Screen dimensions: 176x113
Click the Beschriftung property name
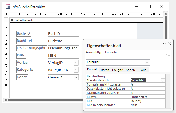point(96,76)
